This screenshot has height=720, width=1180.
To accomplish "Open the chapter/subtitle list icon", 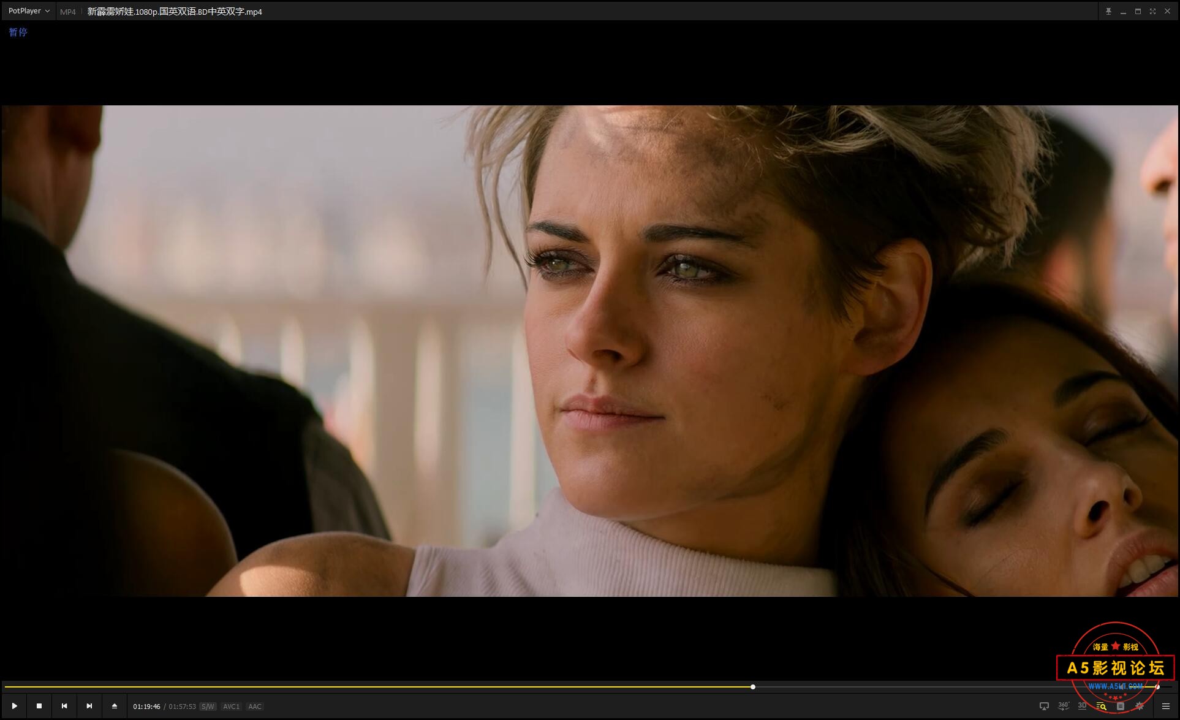I will coord(1121,706).
